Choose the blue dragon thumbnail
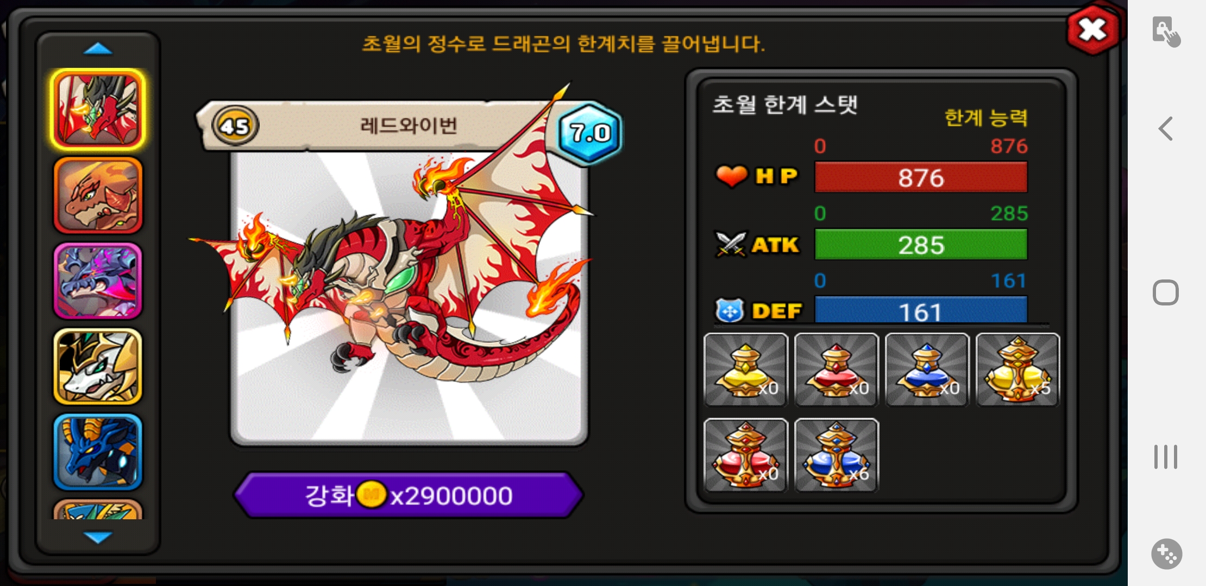The image size is (1206, 586). click(98, 451)
